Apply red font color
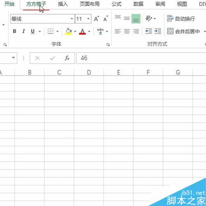The height and width of the screenshot is (206, 206). pos(82,31)
